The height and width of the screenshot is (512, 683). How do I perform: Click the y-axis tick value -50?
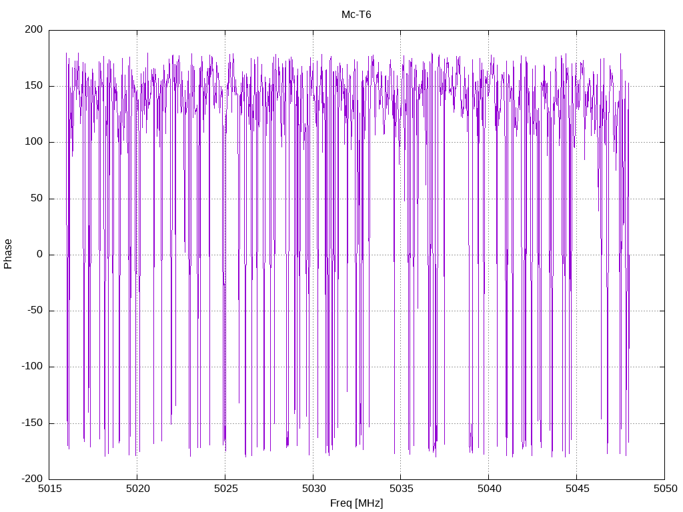click(x=35, y=311)
